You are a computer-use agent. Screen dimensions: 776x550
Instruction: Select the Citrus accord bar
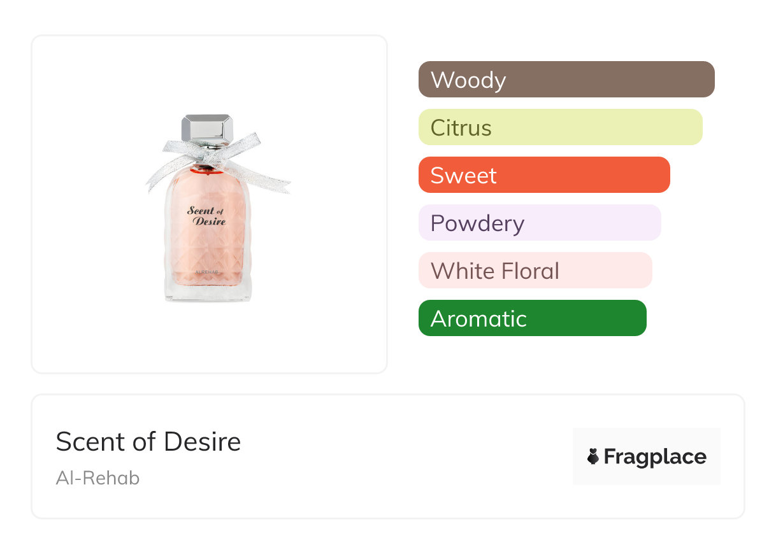tap(560, 127)
